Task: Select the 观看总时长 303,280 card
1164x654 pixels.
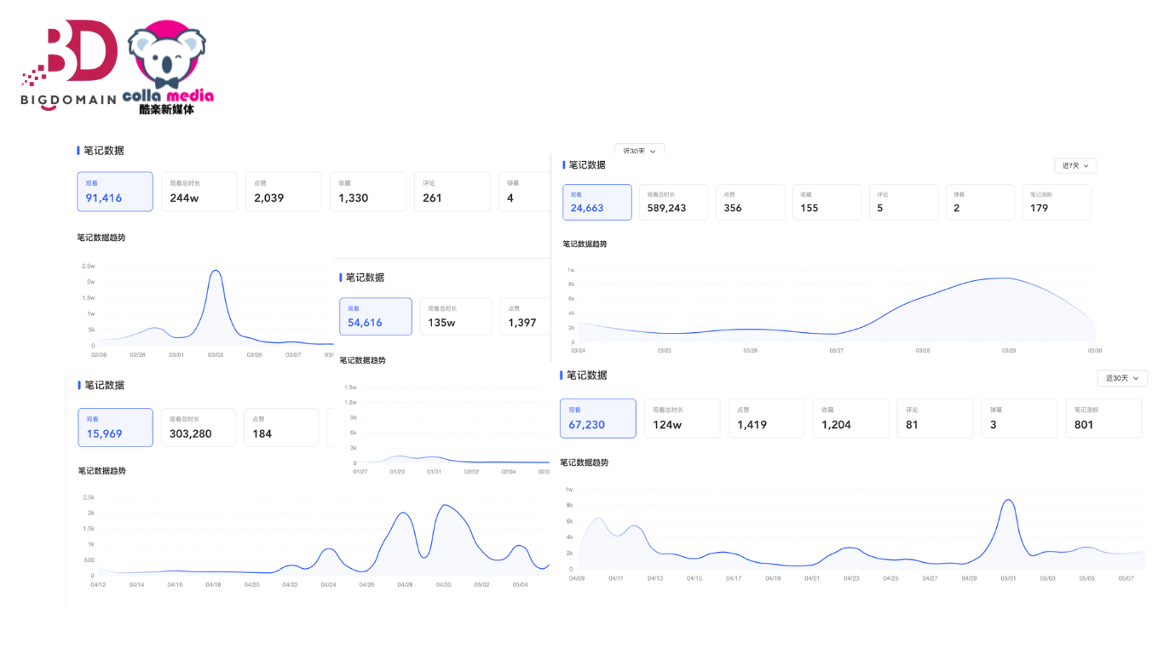Action: (199, 427)
